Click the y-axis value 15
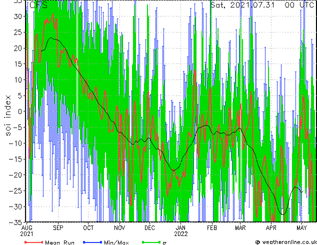Image resolution: width=317 pixels, height=245 pixels. pyautogui.click(x=18, y=64)
